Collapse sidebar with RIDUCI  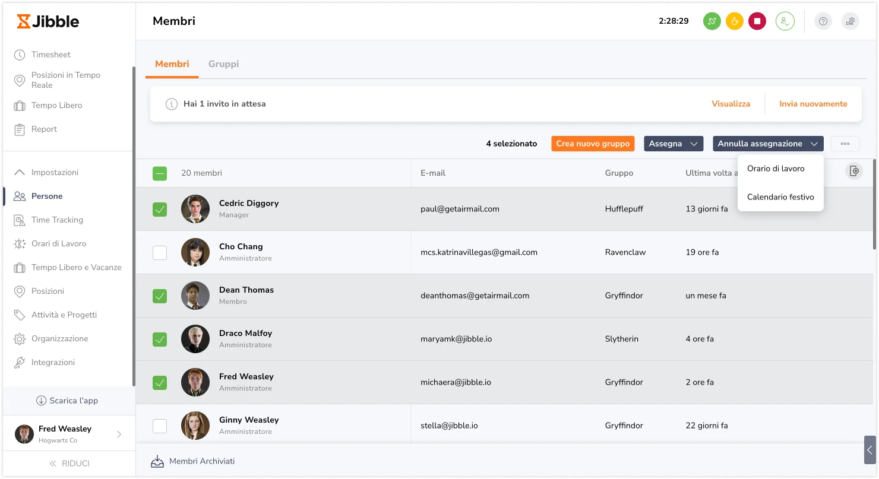click(x=69, y=464)
